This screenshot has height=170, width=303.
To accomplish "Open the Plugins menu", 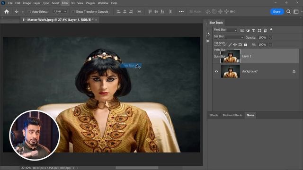I will [90, 3].
